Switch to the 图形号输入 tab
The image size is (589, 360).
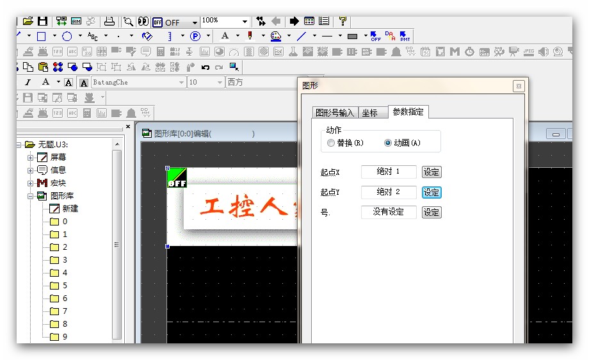point(334,113)
